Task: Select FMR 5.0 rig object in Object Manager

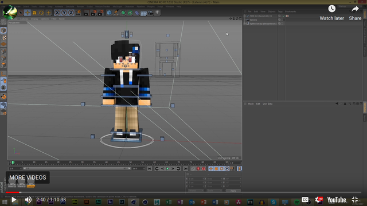Action: (261, 16)
